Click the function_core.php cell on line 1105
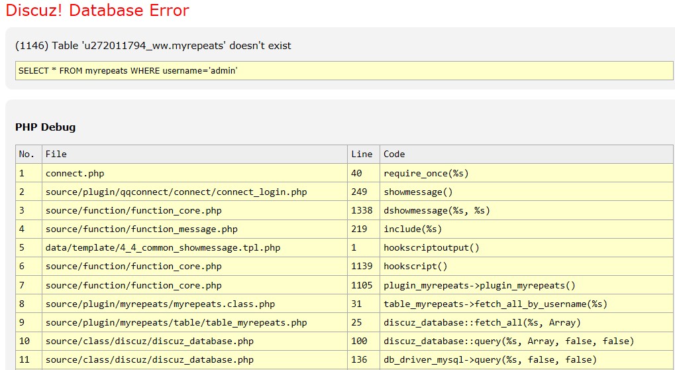675x370 pixels. [195, 285]
